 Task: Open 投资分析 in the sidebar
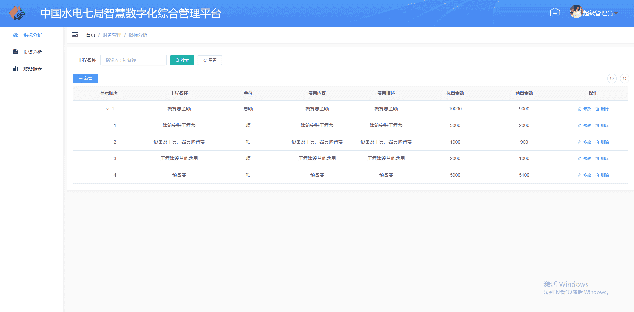tap(32, 52)
